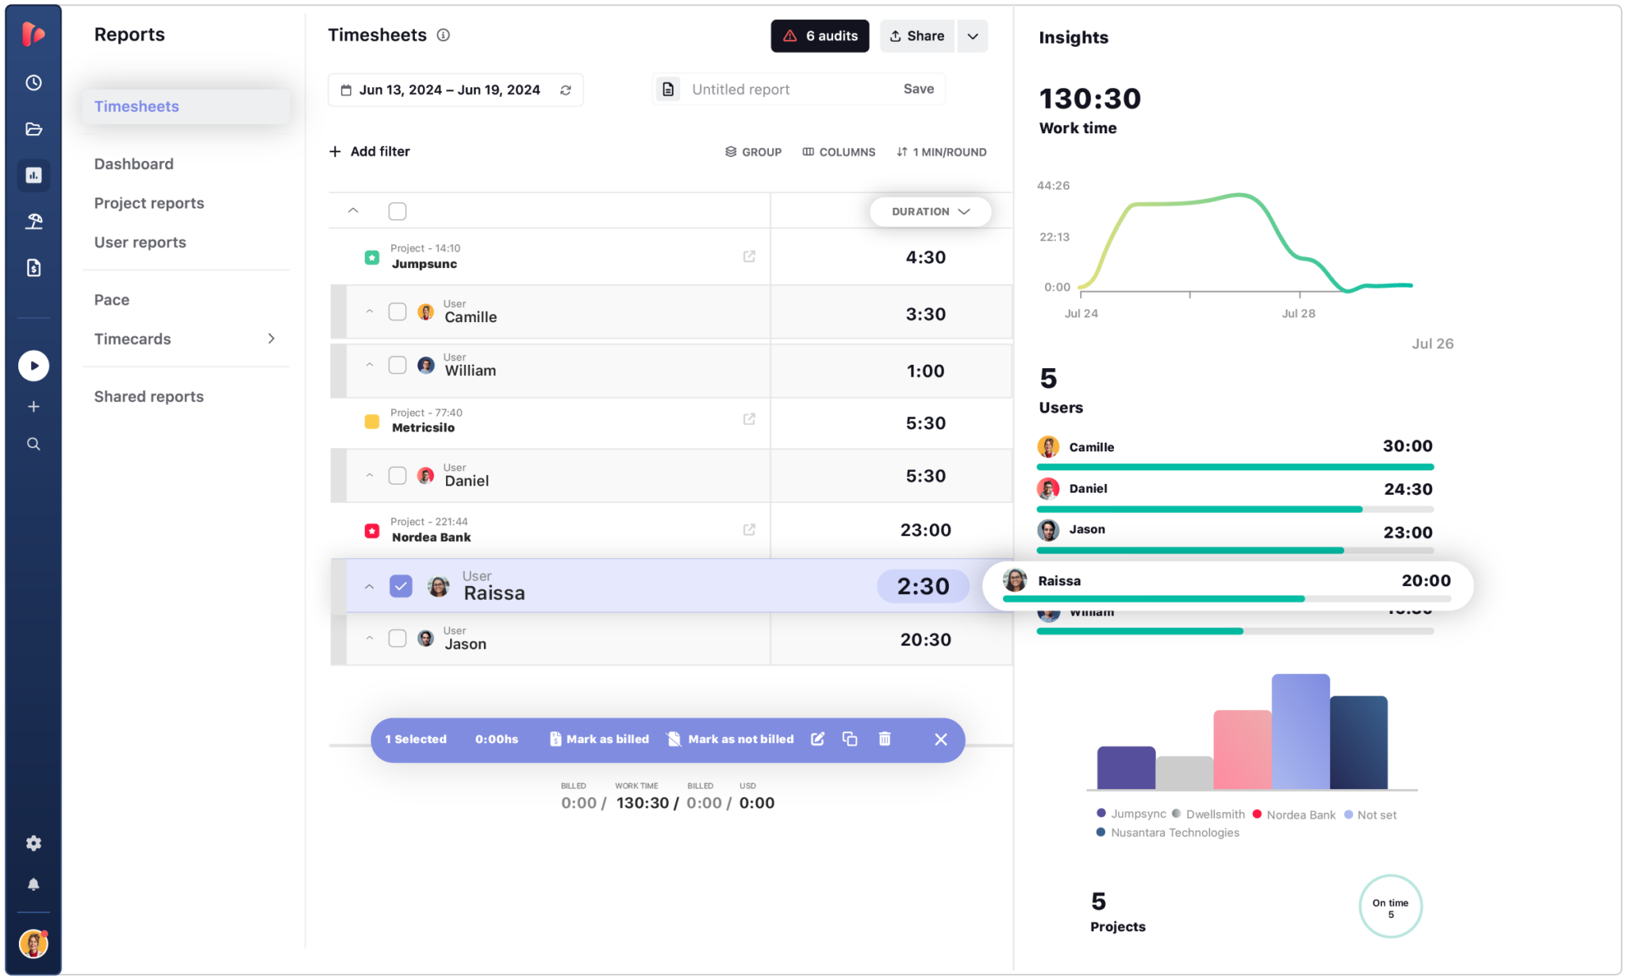The height and width of the screenshot is (978, 1625).
Task: Collapse the Jumpsunc project's Camille row
Action: coord(369,312)
